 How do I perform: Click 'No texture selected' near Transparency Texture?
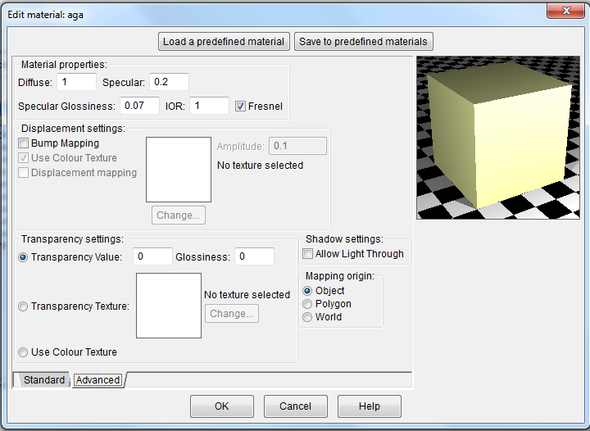[247, 295]
